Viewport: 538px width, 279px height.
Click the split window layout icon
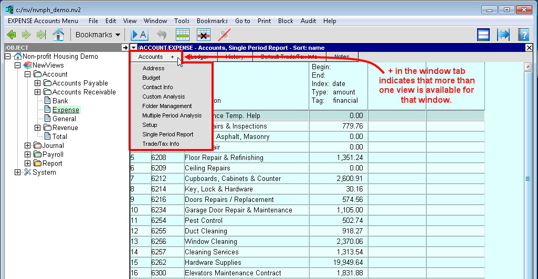coord(483,35)
